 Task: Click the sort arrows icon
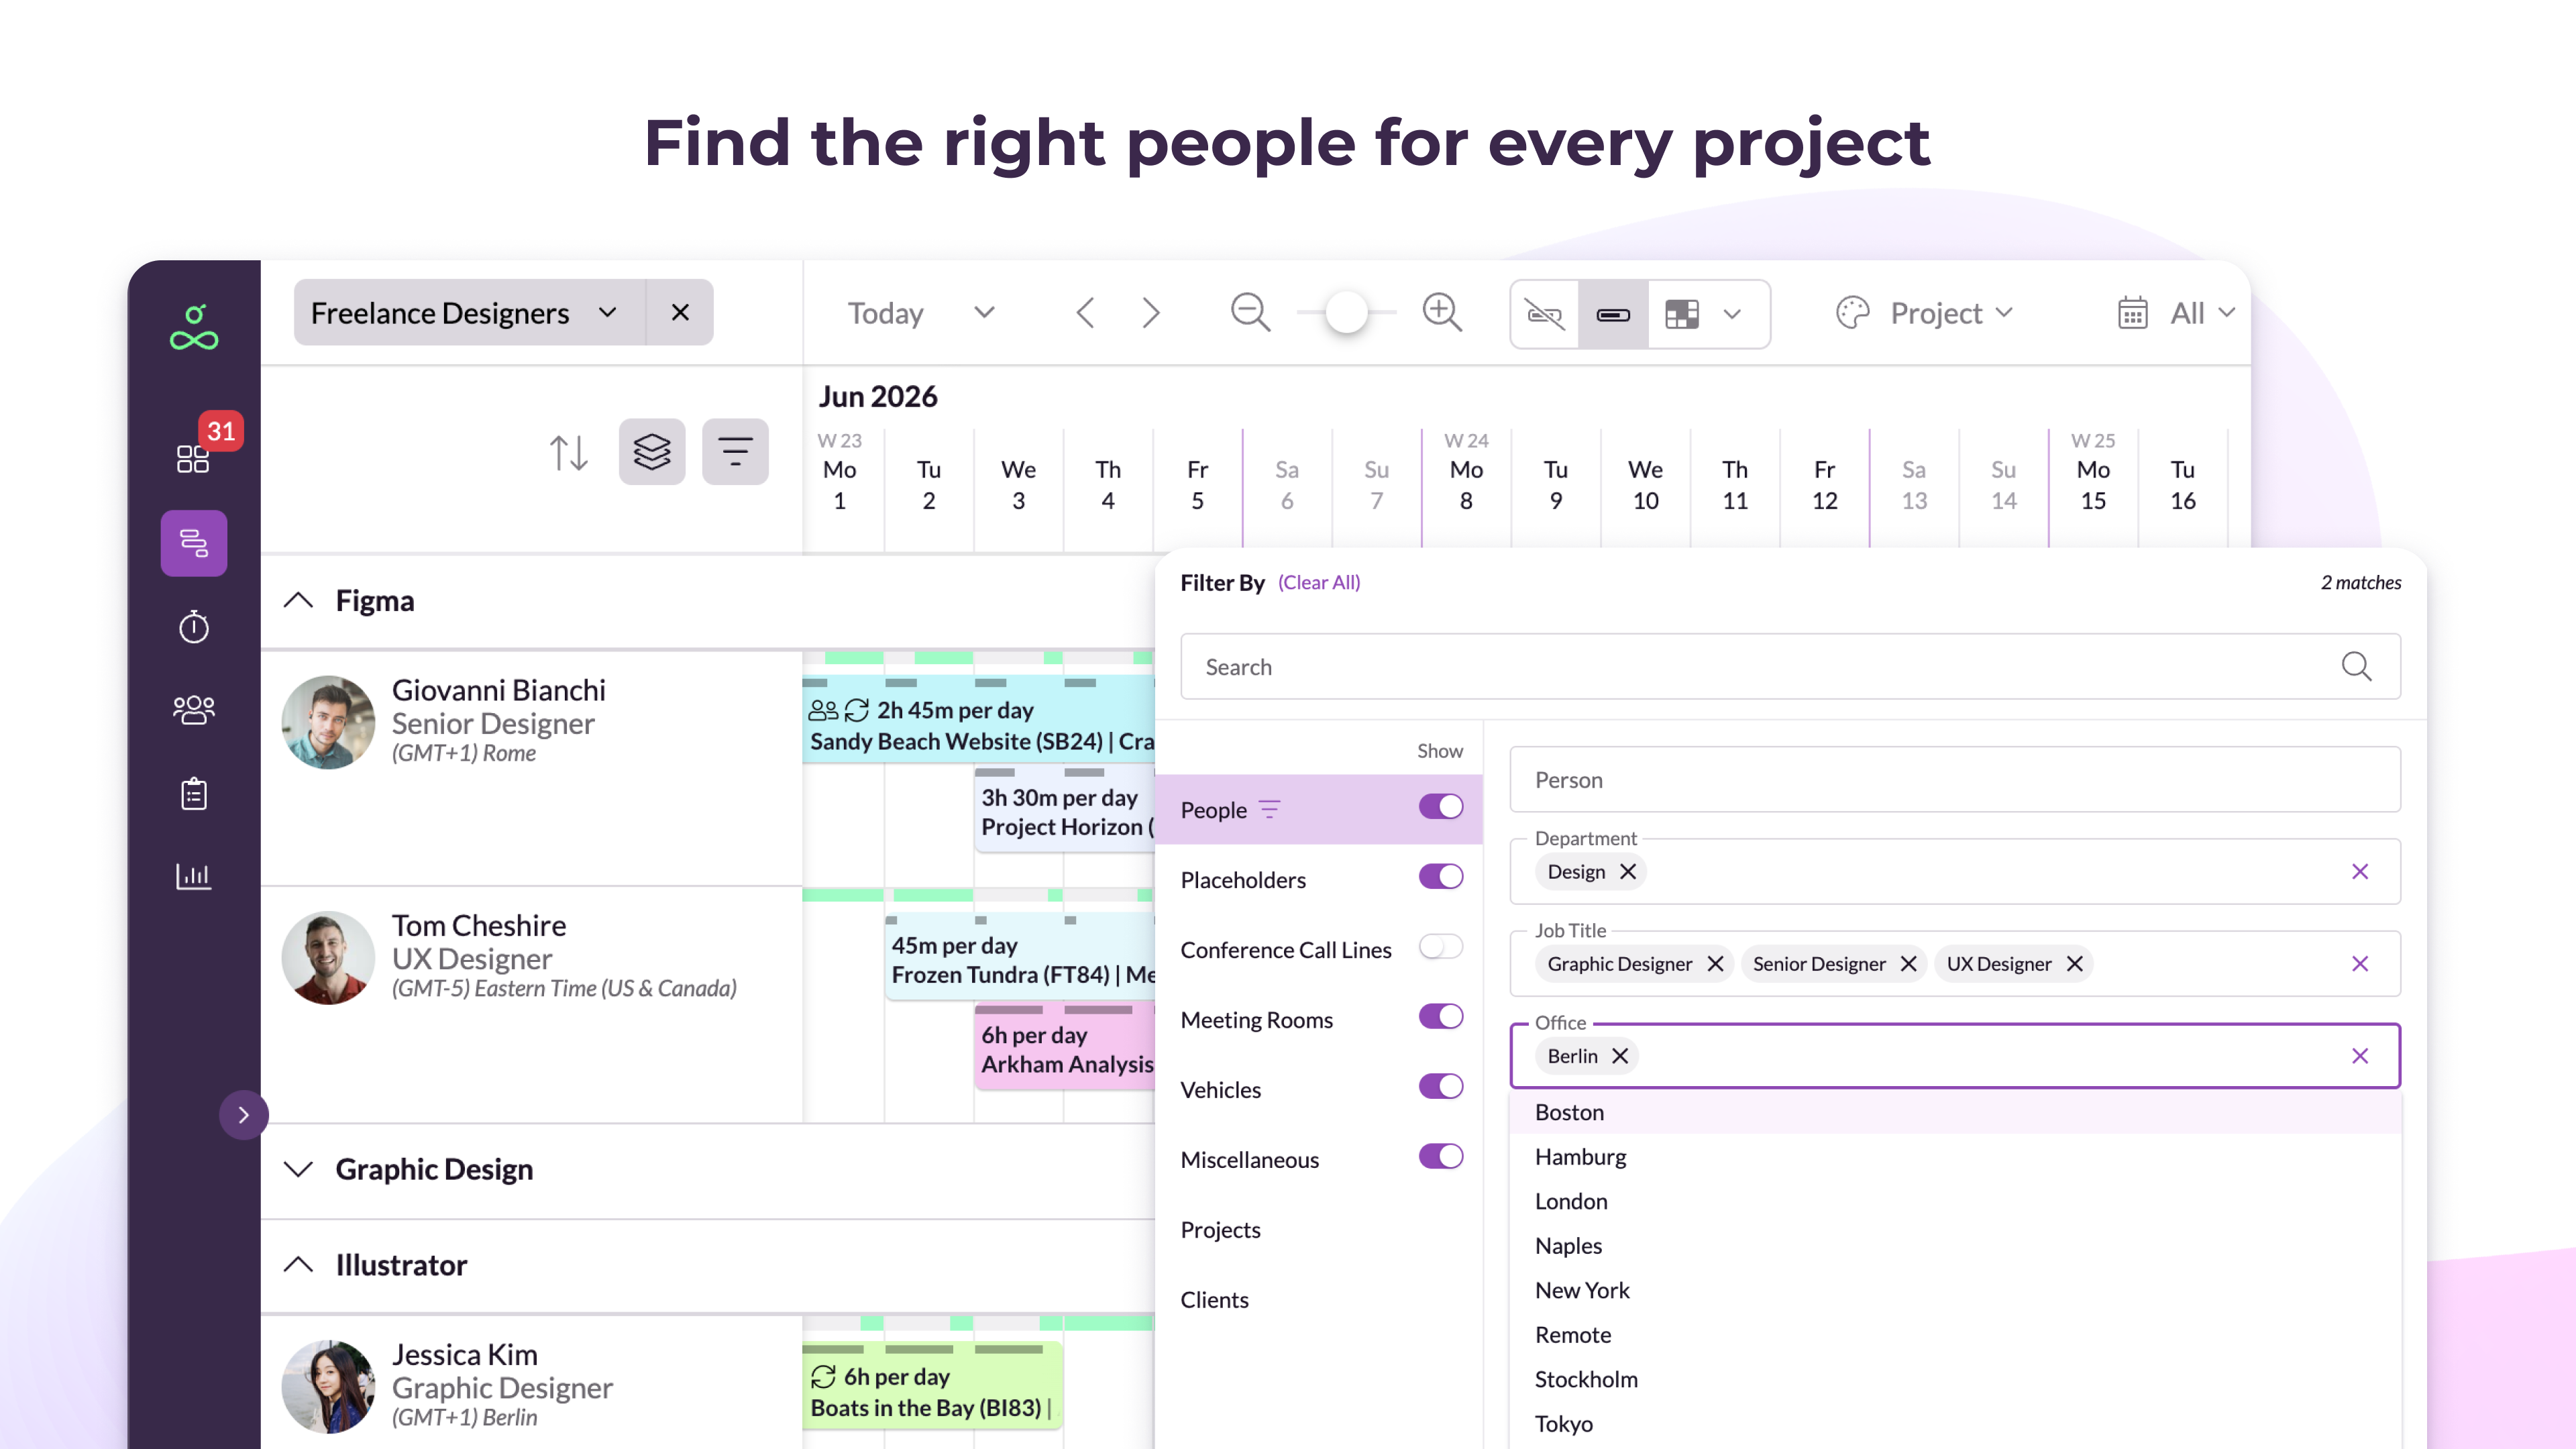[568, 452]
